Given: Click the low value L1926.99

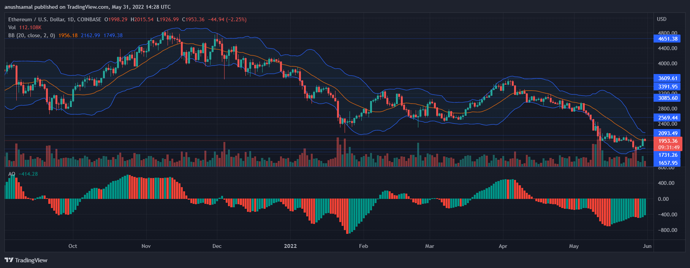Looking at the screenshot, I should pos(168,19).
